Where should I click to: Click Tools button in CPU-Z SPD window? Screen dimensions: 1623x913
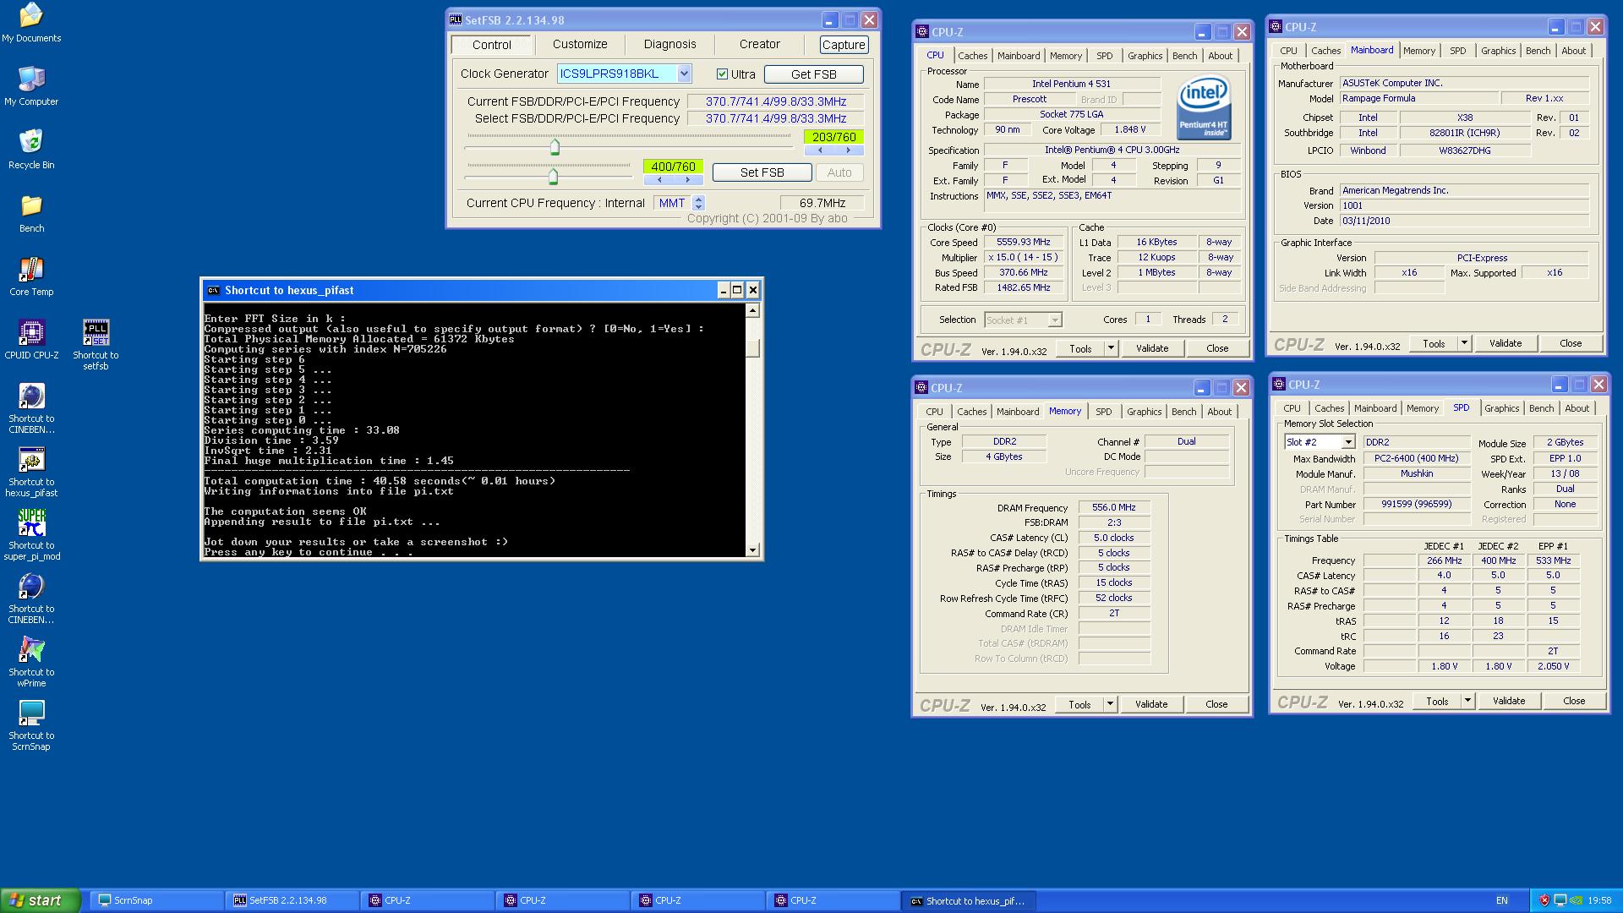point(1437,701)
